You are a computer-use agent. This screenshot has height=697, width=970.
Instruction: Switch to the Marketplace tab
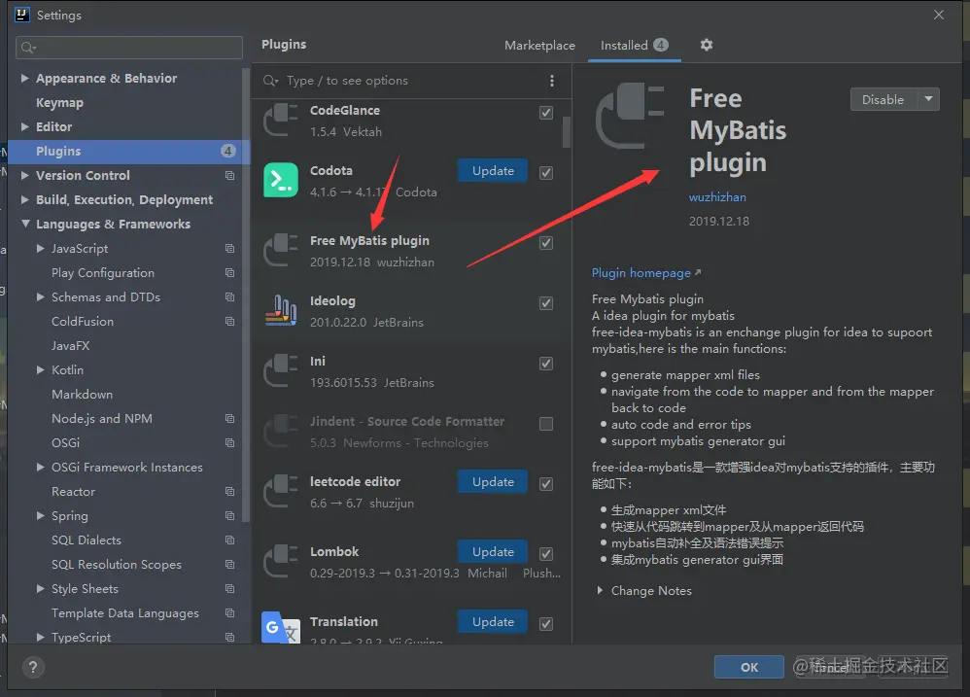pos(539,45)
